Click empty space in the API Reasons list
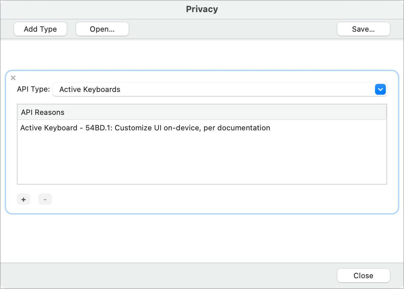 pos(201,158)
